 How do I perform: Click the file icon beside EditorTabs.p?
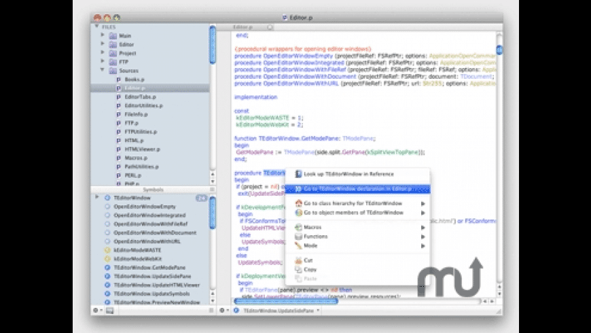coord(118,97)
